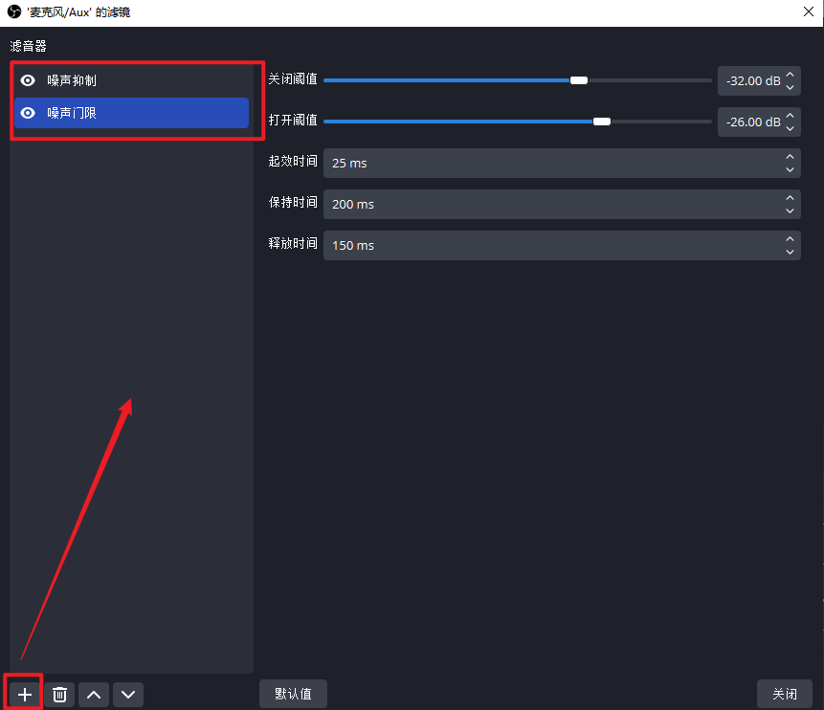Click the 打开阈值 slider handle
This screenshot has height=710, width=824.
coord(602,122)
